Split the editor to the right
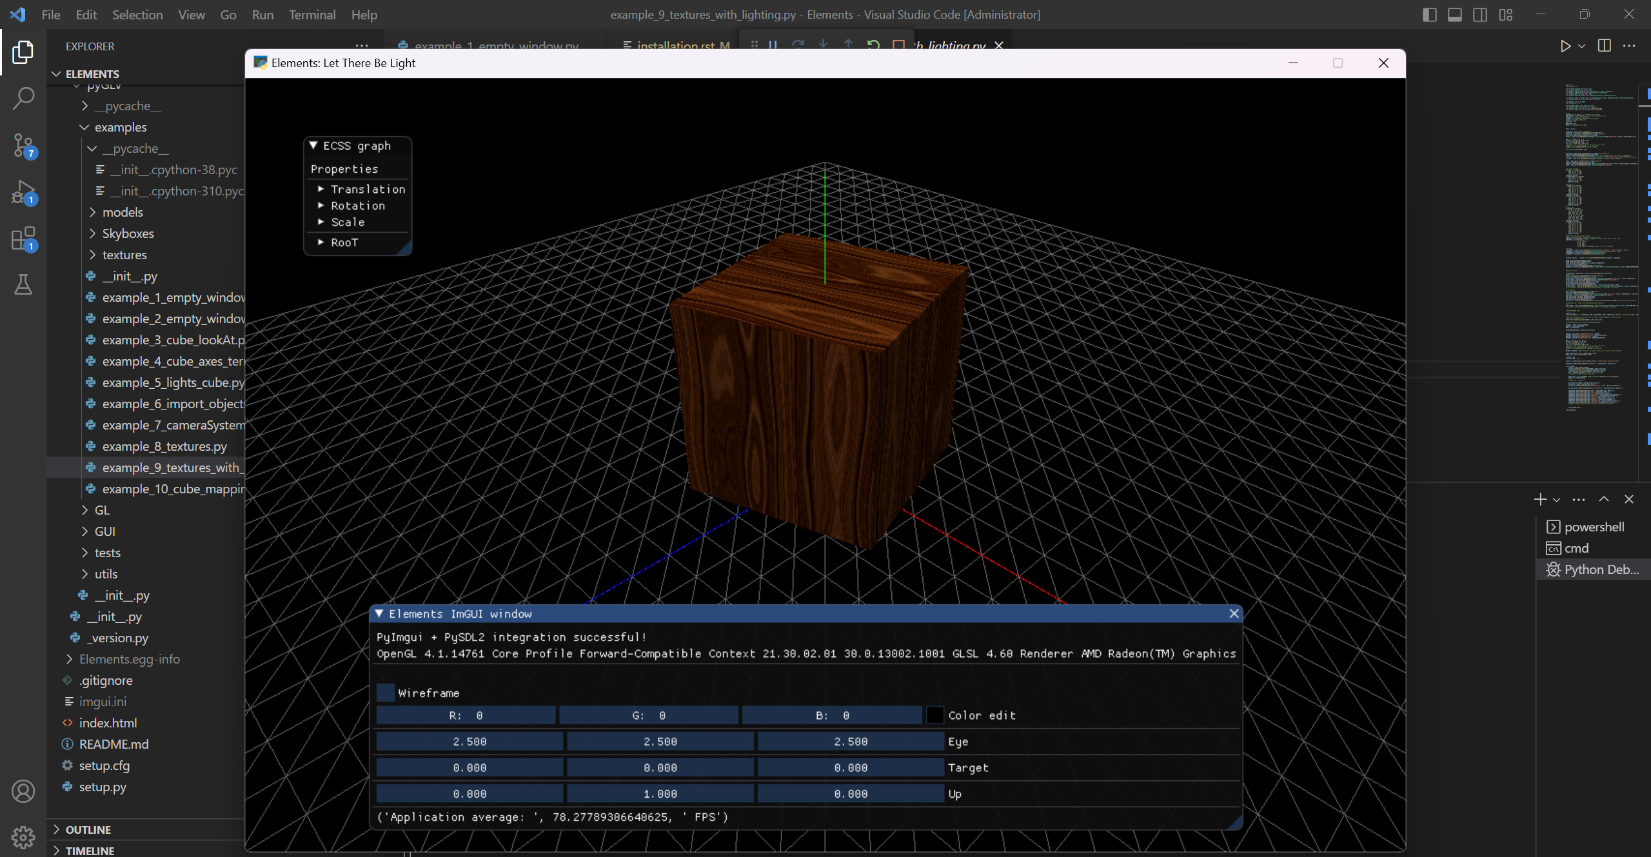This screenshot has width=1651, height=857. pos(1605,46)
